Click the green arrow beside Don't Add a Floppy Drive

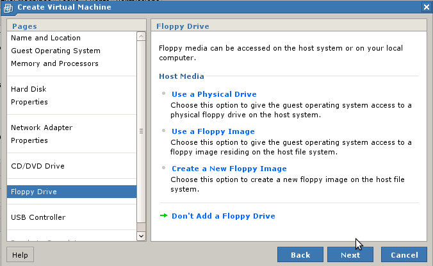(163, 216)
